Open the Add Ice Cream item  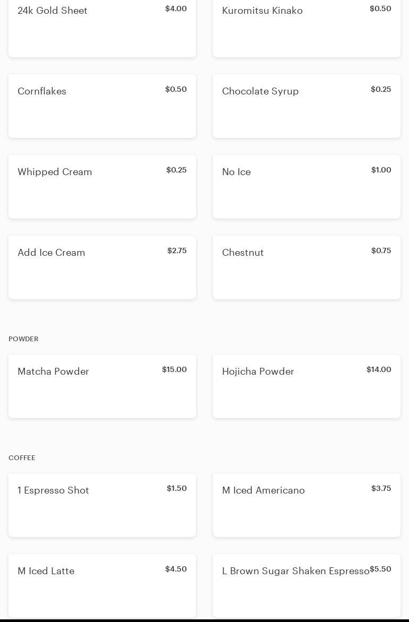[102, 267]
